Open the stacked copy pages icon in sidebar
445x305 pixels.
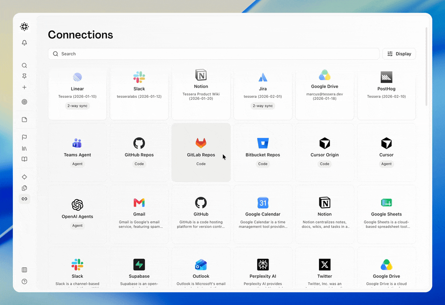click(24, 188)
